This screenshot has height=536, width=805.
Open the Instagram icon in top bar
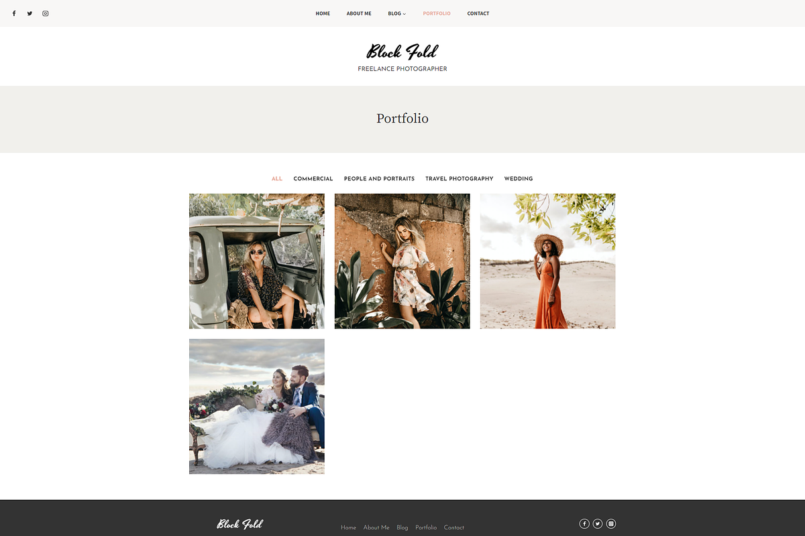(46, 13)
